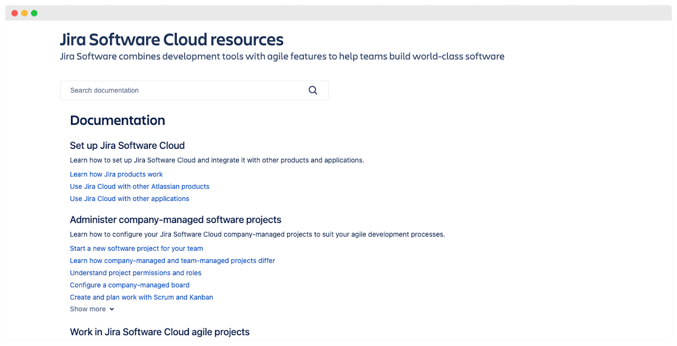The height and width of the screenshot is (346, 677).
Task: Click the Documentation heading
Action: pyautogui.click(x=118, y=120)
